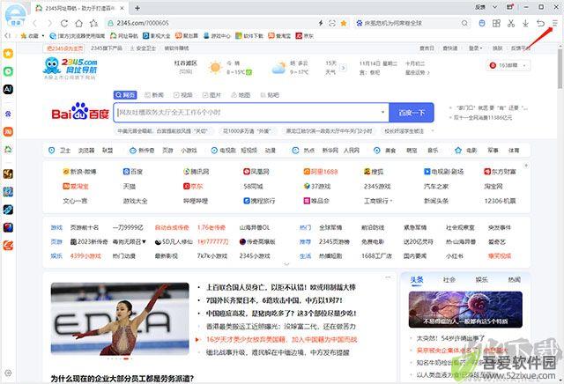The image size is (564, 384).
Task: Expand 15天 weather forecast arrow
Action: tap(344, 68)
